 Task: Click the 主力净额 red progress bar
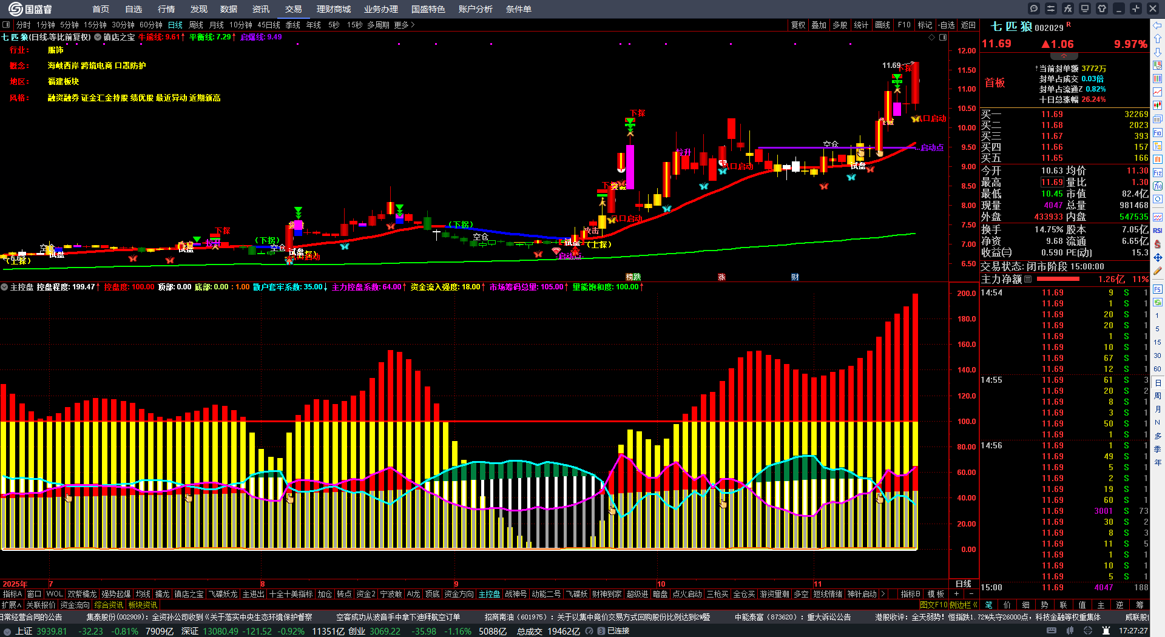1058,279
